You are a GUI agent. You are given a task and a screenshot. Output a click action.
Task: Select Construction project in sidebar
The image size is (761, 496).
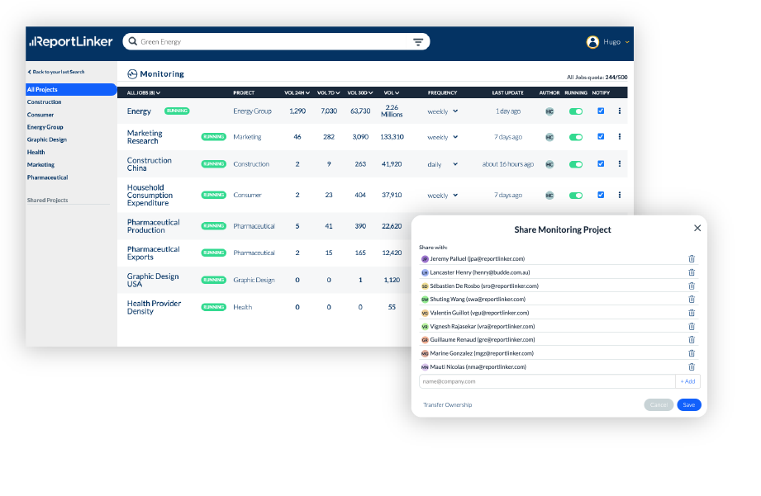(x=44, y=102)
